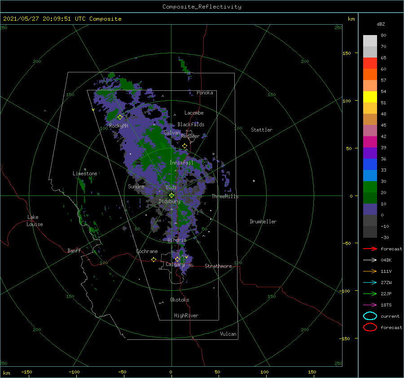Click the Cochrane label
This screenshot has height=378, width=404.
coord(147,251)
